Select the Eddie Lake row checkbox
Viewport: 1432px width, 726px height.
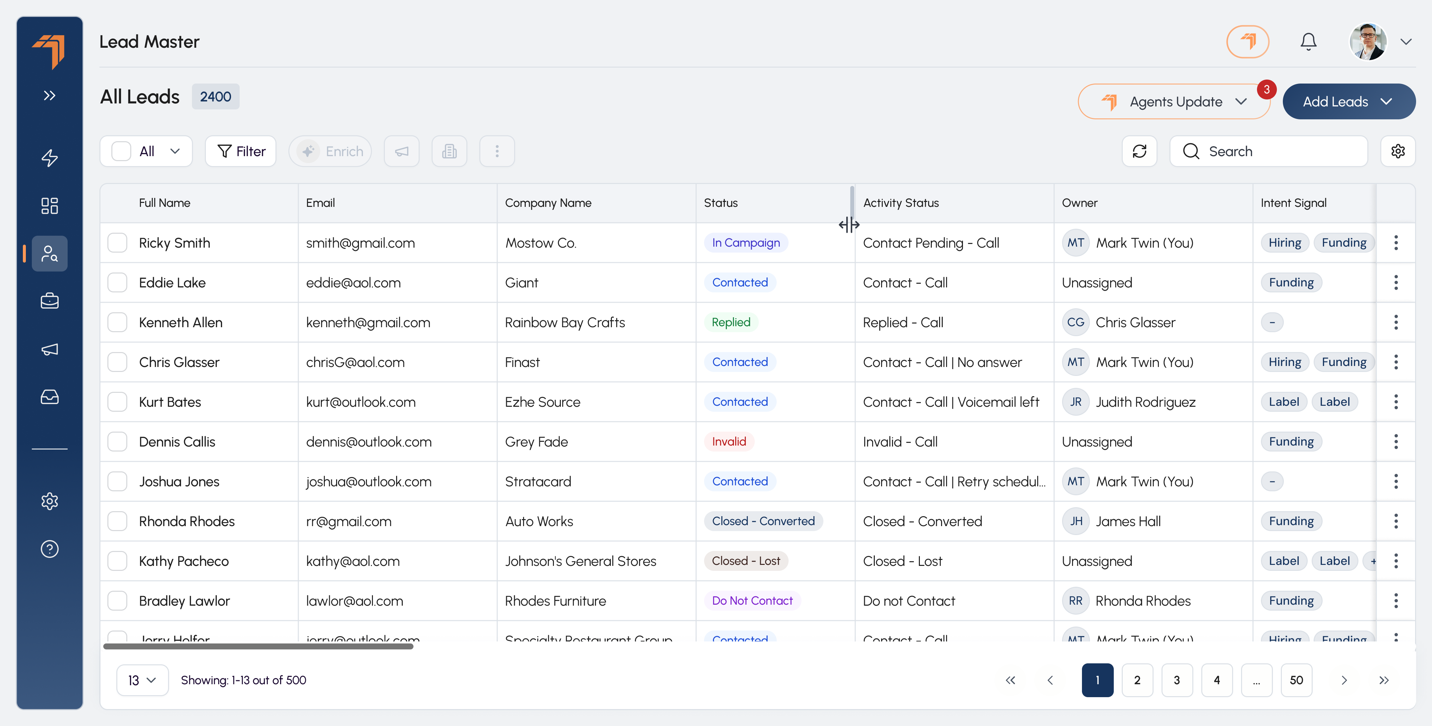pos(117,282)
